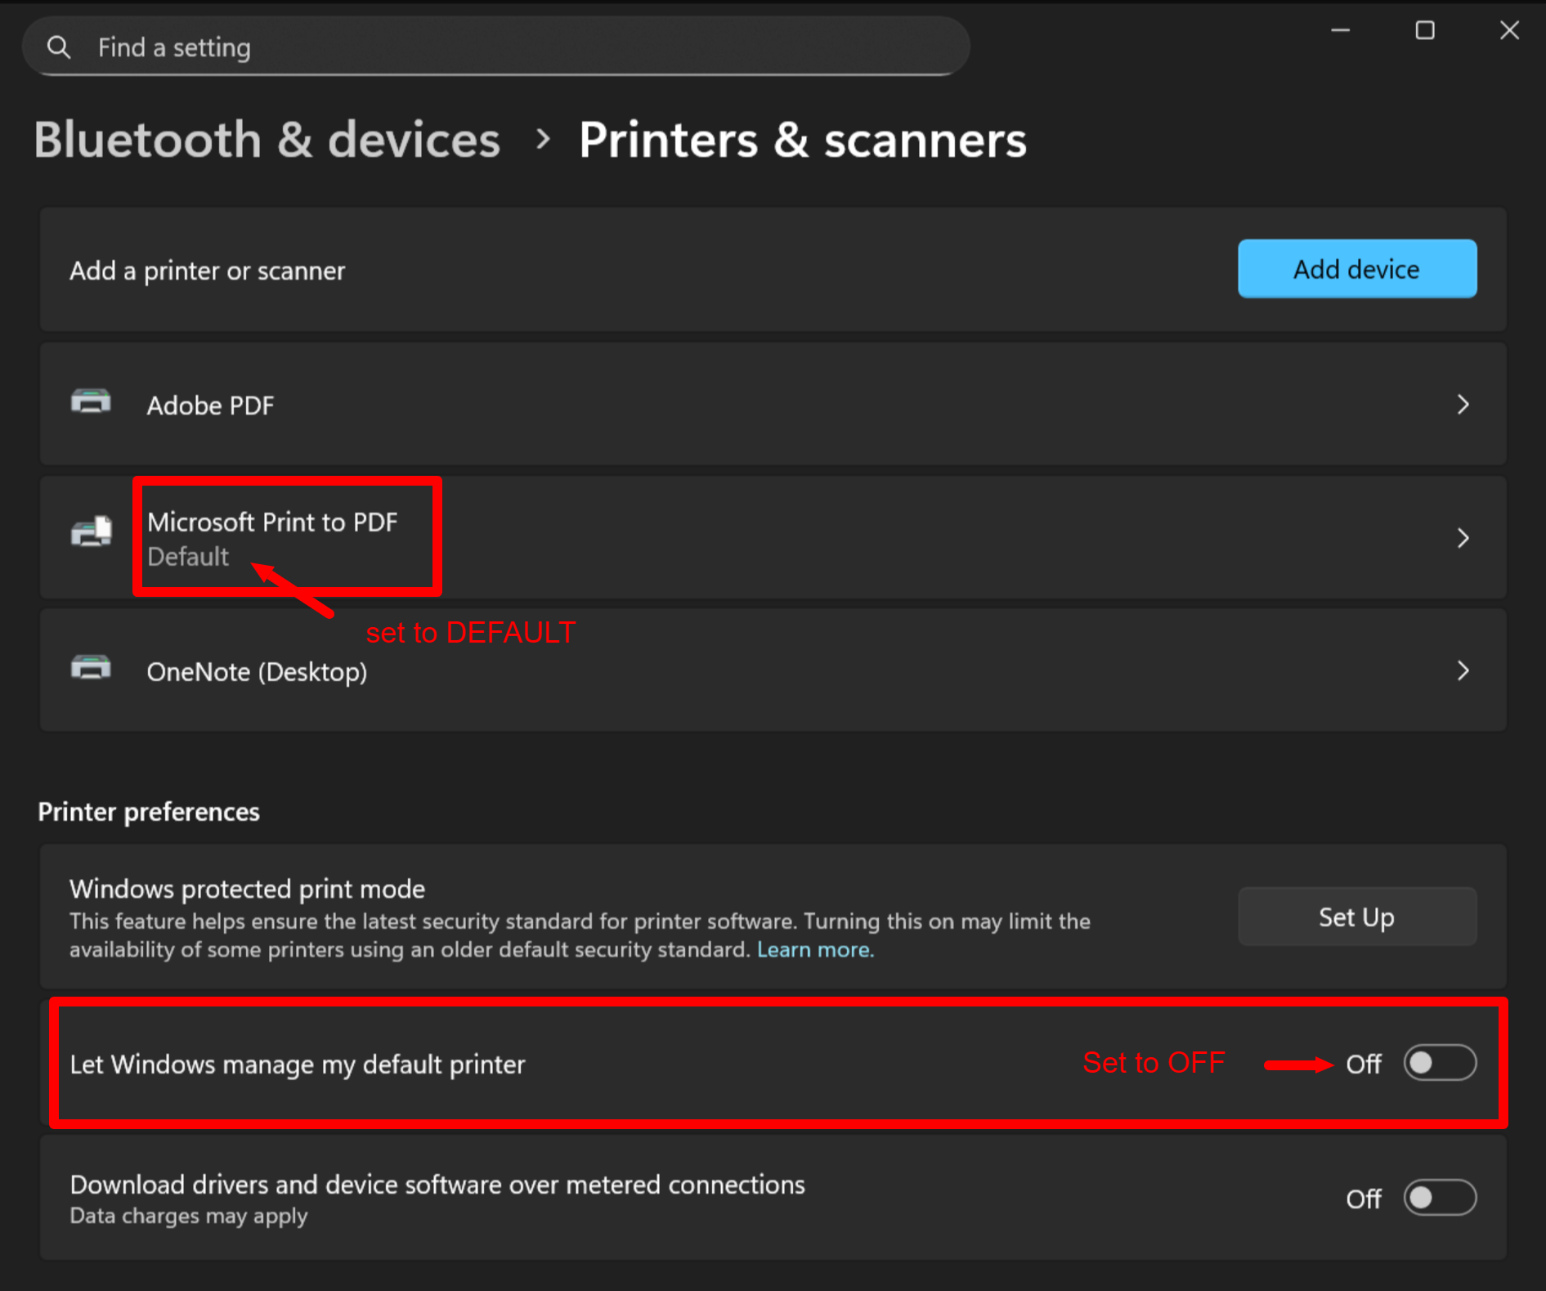The height and width of the screenshot is (1291, 1546).
Task: Expand the Adobe PDF chevron
Action: [1463, 405]
